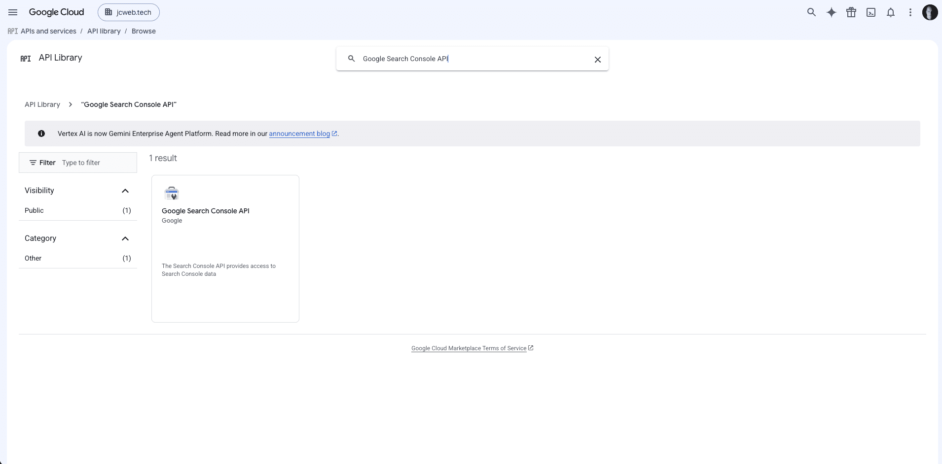Open the jcweb.tech project picker
The height and width of the screenshot is (464, 942).
tap(129, 12)
